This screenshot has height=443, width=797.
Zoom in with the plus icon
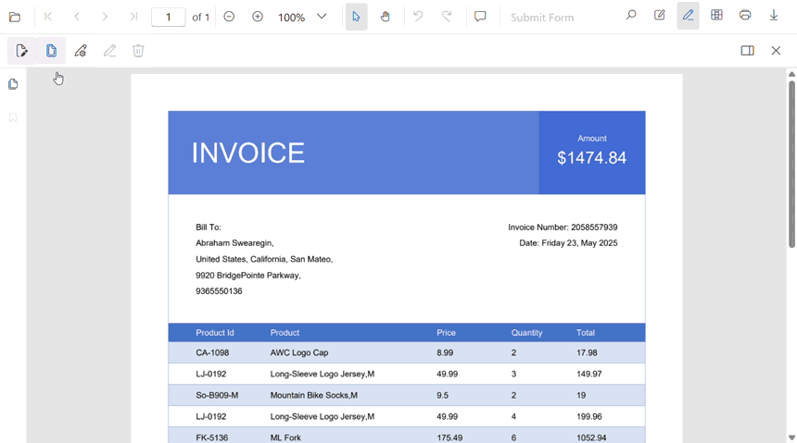[258, 17]
